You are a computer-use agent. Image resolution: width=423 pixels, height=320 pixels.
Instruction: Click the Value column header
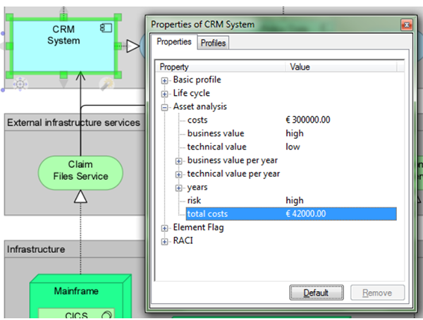tap(341, 67)
